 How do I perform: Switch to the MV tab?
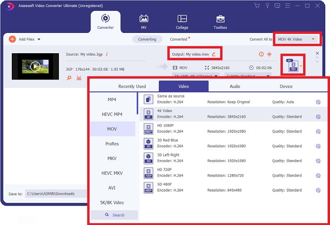[x=144, y=22]
